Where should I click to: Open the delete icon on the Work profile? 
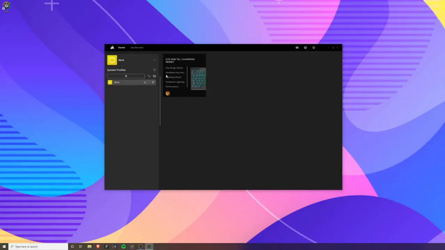pyautogui.click(x=153, y=82)
